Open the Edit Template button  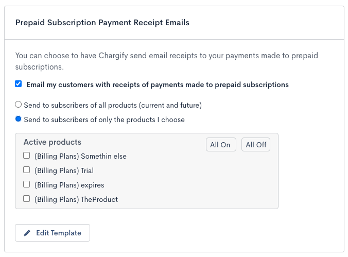[x=53, y=233]
